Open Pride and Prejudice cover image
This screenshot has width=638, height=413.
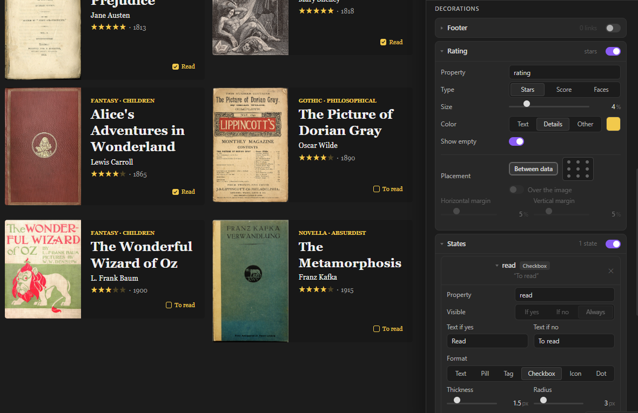(x=43, y=39)
